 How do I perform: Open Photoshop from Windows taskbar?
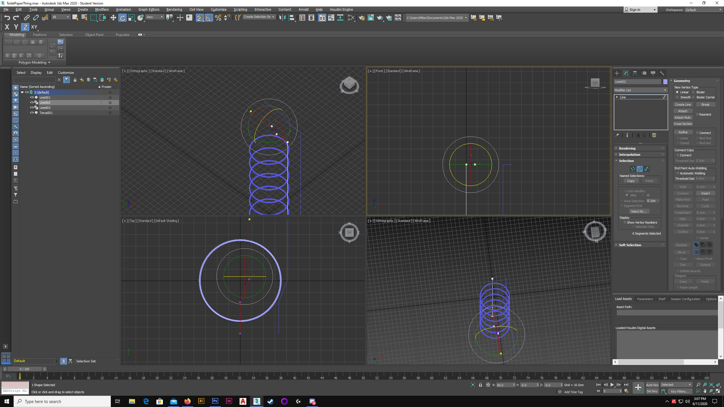coord(215,401)
